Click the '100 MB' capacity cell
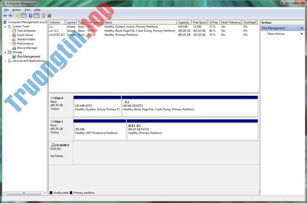The height and width of the screenshot is (203, 307). [x=183, y=26]
